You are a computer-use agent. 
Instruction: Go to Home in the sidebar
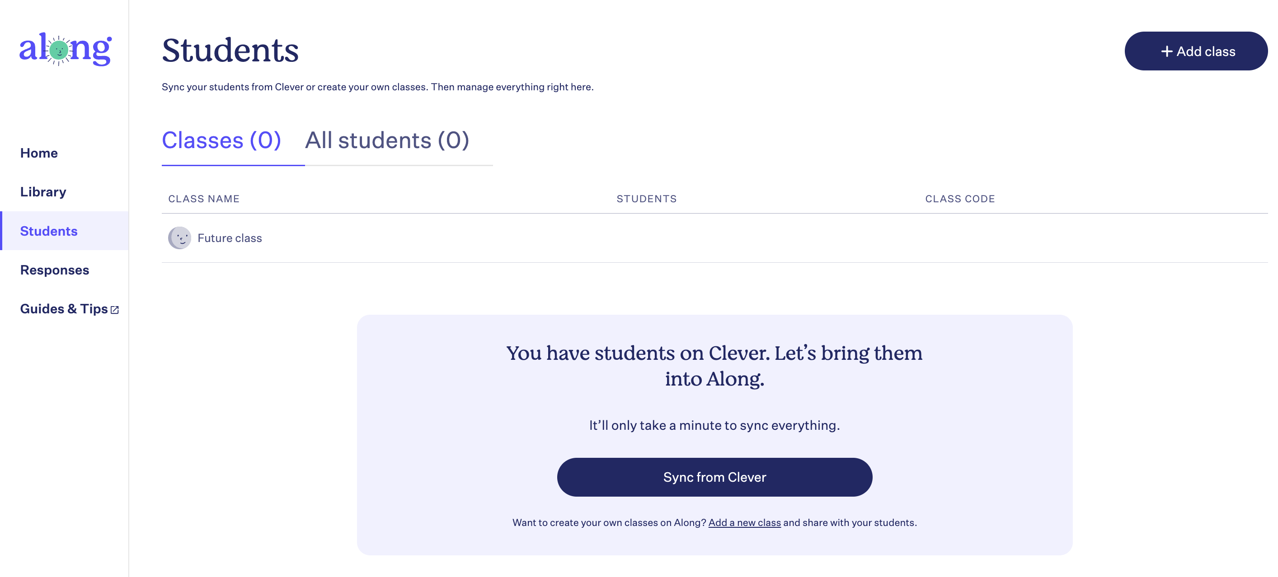(x=39, y=153)
